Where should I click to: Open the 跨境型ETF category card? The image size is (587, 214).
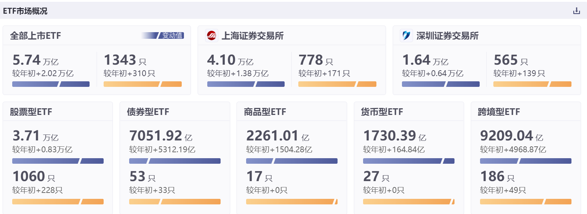click(499, 112)
